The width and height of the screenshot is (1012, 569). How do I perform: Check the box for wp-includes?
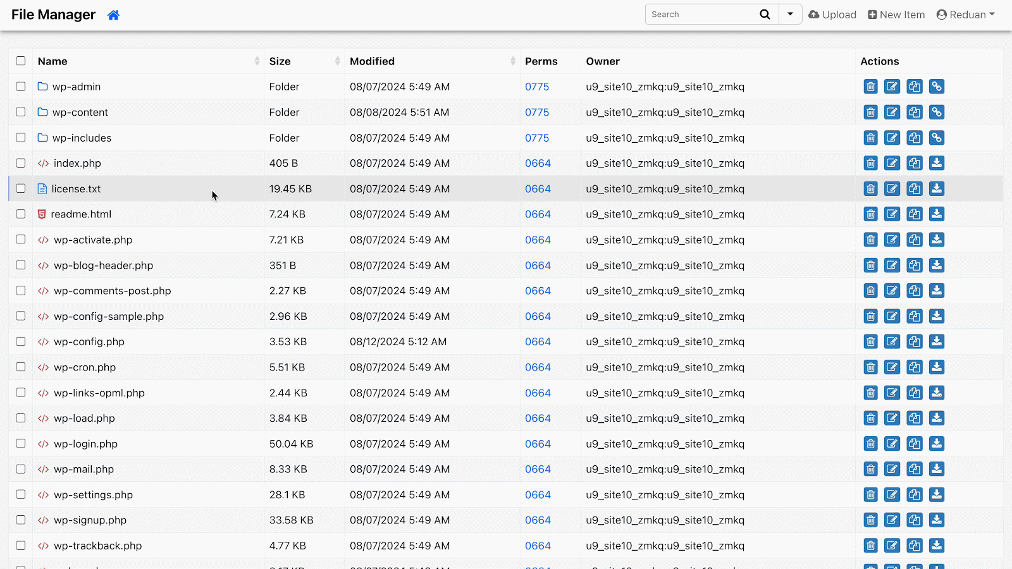(x=21, y=138)
